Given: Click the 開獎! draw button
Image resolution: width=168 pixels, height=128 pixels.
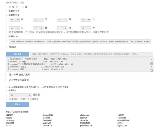Looking at the screenshot, I should 18,105.
